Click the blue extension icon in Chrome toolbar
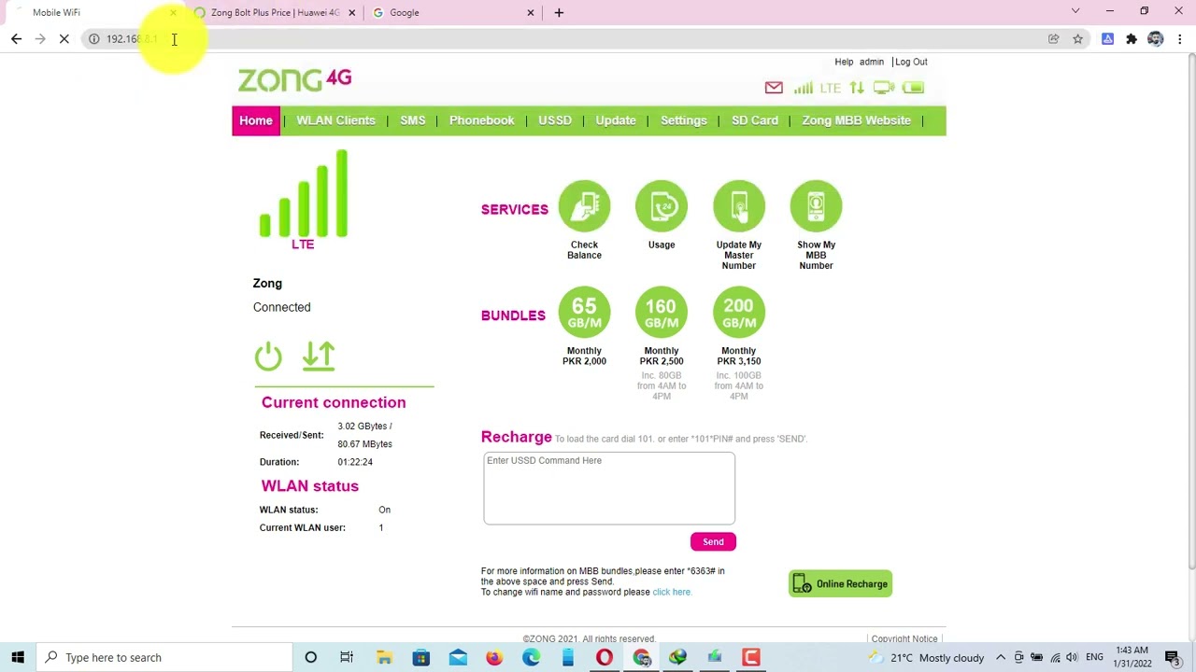Image resolution: width=1196 pixels, height=672 pixels. point(1107,39)
